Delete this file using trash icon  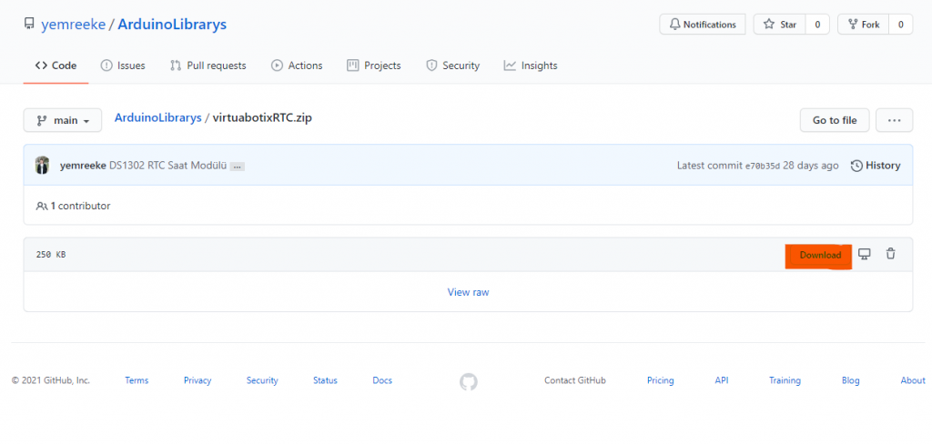click(x=890, y=254)
